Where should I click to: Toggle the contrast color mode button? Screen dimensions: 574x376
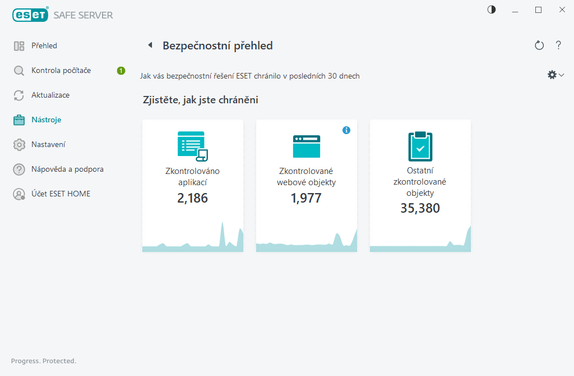click(x=492, y=10)
